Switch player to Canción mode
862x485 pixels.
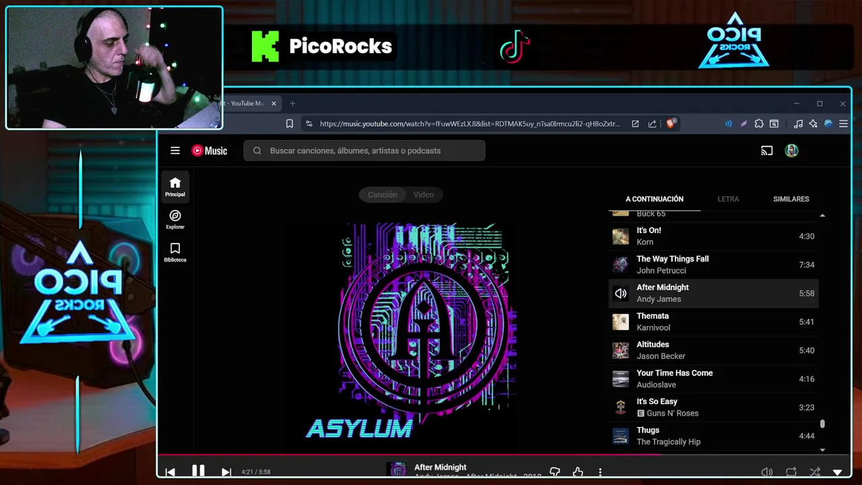click(383, 195)
